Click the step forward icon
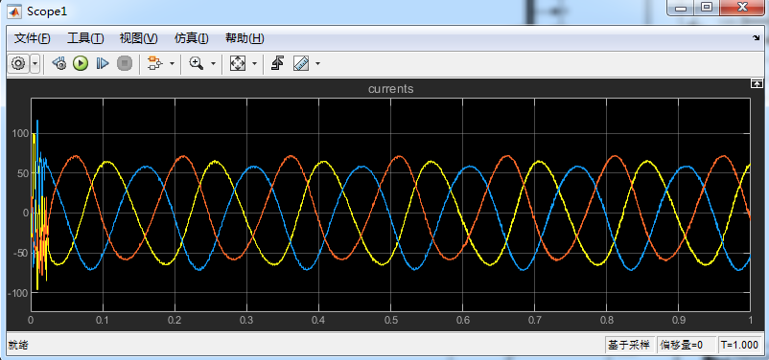 (x=102, y=63)
